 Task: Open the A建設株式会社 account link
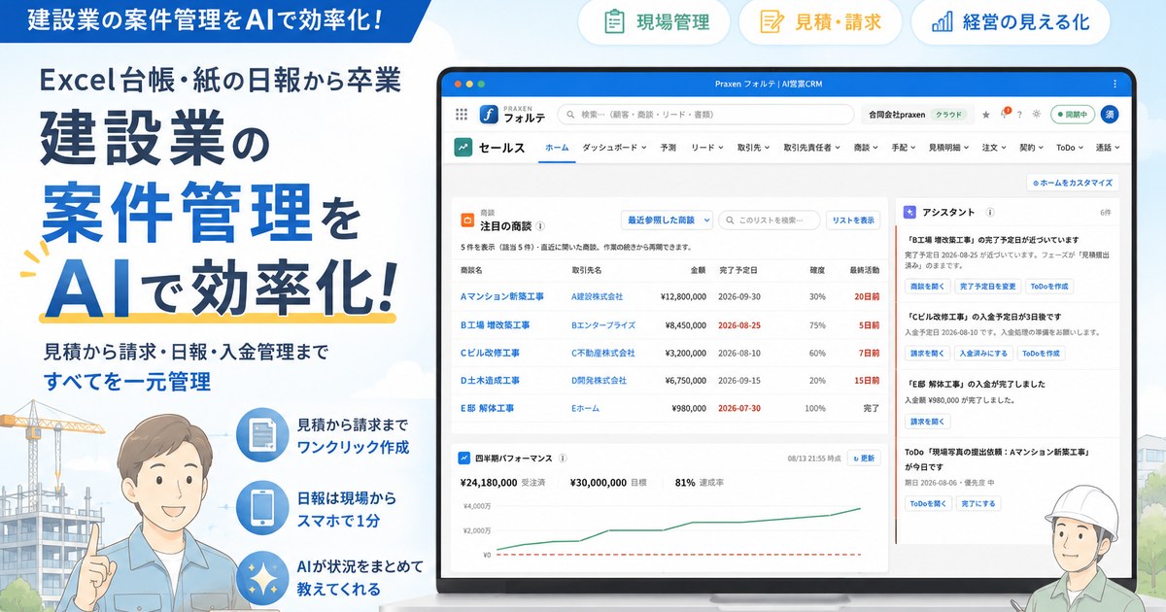coord(598,296)
